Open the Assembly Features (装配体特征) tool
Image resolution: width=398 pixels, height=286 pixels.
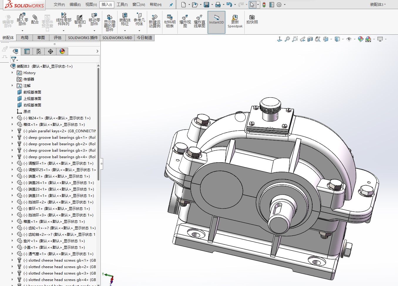click(x=125, y=19)
